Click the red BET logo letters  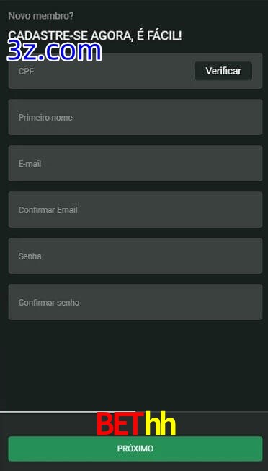point(118,425)
